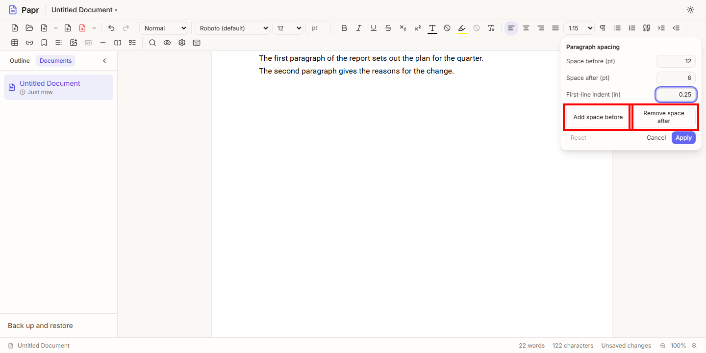Apply superscript formatting

point(418,28)
